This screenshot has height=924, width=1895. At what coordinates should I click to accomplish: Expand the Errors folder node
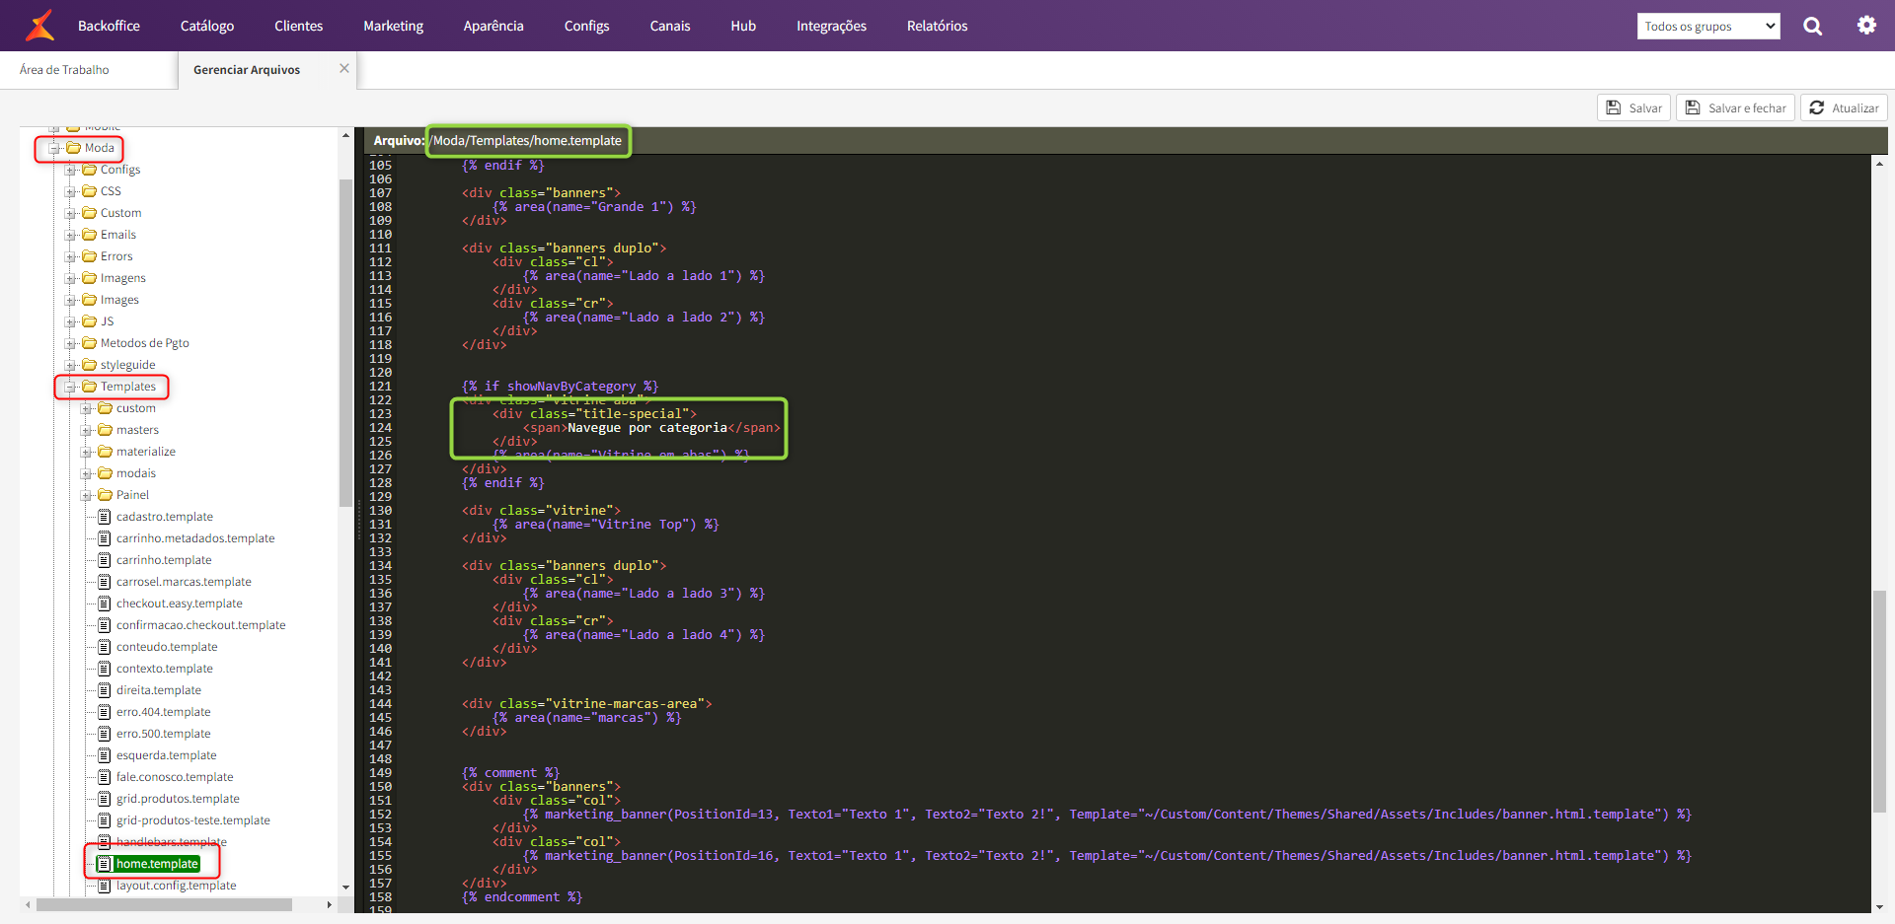click(x=71, y=256)
